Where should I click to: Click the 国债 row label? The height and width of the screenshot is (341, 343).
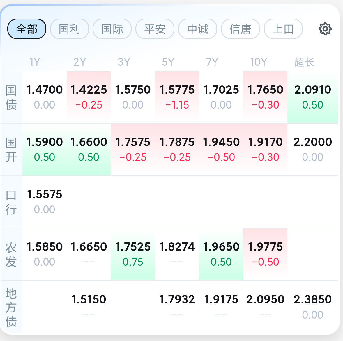(11, 97)
